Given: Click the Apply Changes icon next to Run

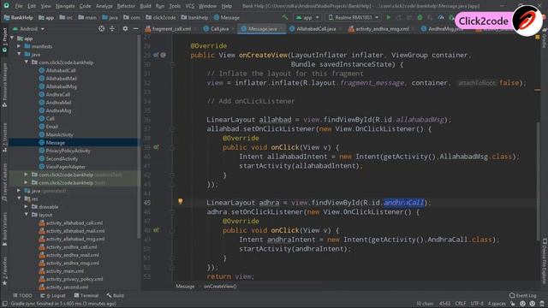Looking at the screenshot, I should (399, 17).
